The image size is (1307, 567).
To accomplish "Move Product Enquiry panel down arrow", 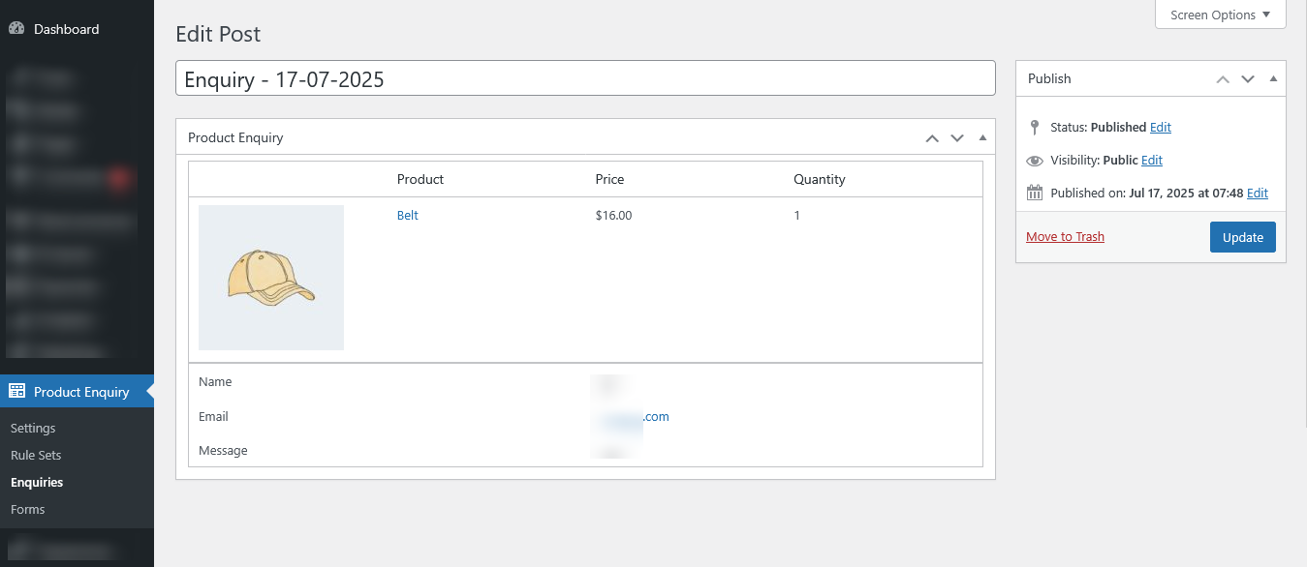I will click(x=957, y=138).
